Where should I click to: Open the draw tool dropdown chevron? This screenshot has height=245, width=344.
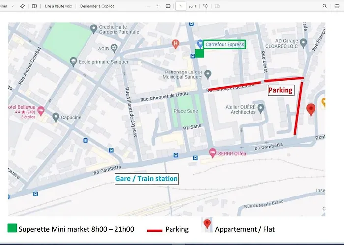pyautogui.click(x=12, y=6)
